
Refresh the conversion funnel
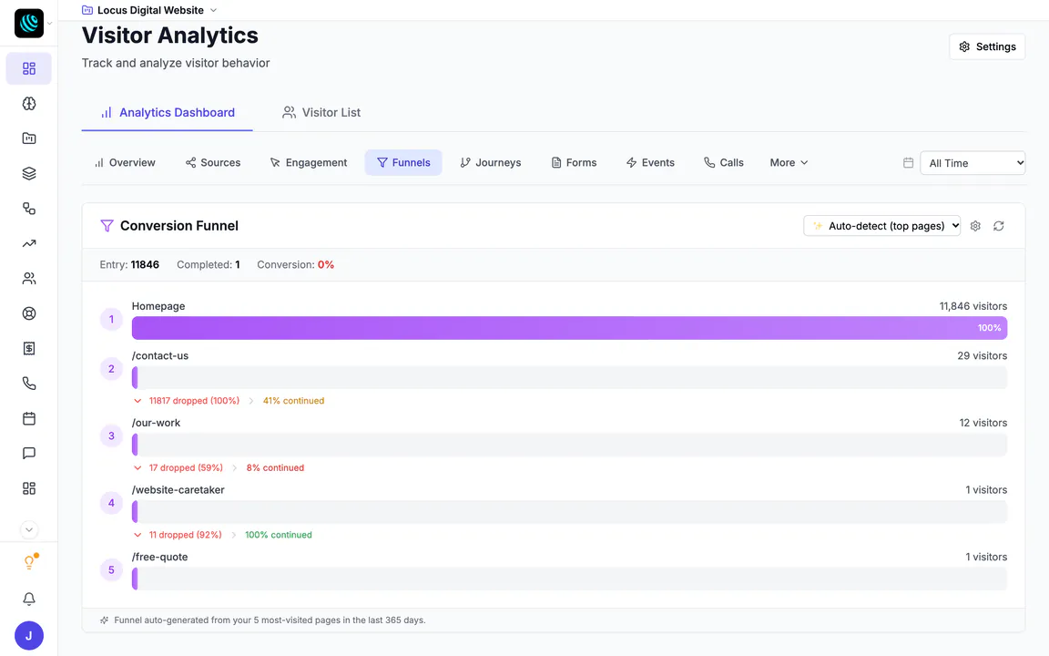click(x=999, y=226)
